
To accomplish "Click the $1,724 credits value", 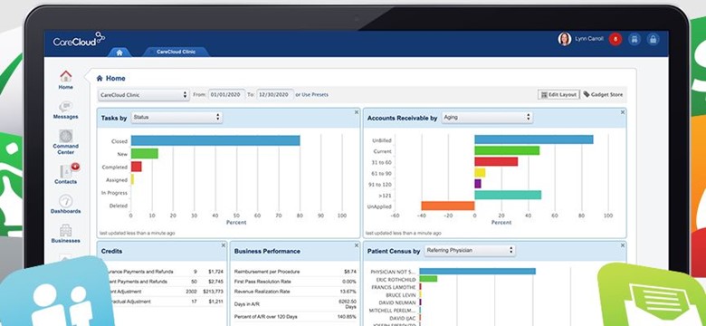I will [216, 272].
